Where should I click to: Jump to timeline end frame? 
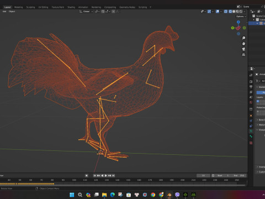click(x=113, y=176)
